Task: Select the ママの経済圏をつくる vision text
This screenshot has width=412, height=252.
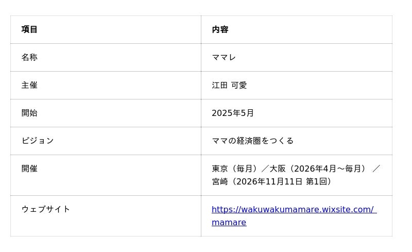Action: [x=252, y=141]
